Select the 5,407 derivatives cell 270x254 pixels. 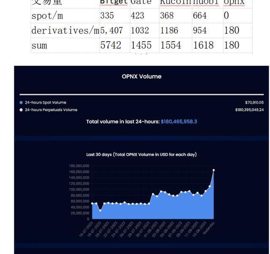112,30
